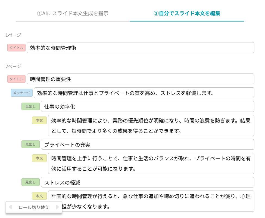Click the 見出し badge next to 仕事の効率化

(30, 106)
